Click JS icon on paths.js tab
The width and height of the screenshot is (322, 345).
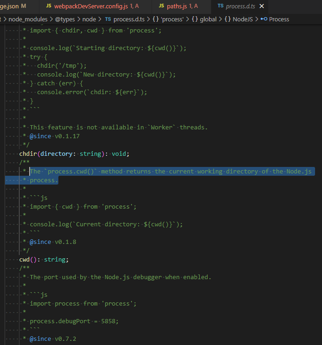pyautogui.click(x=161, y=6)
